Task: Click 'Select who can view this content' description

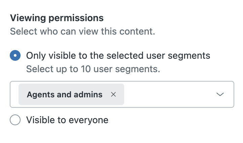Action: click(82, 32)
